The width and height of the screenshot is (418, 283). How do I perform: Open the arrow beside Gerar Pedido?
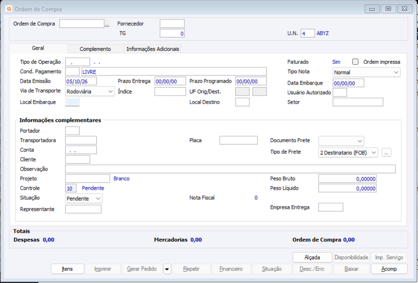167,269
